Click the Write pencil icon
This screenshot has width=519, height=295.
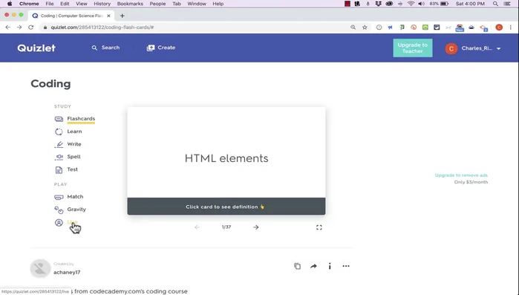59,144
